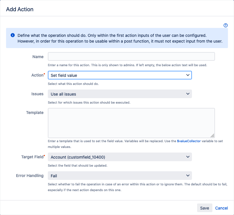Expand the Error Handling dropdown showing Fail
This screenshot has width=234, height=215.
(120, 176)
